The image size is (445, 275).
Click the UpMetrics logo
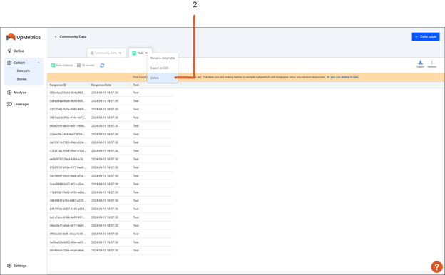pyautogui.click(x=24, y=37)
